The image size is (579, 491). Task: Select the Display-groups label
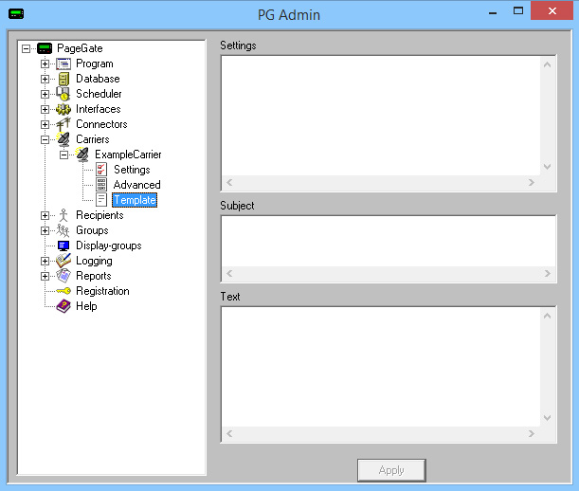109,245
